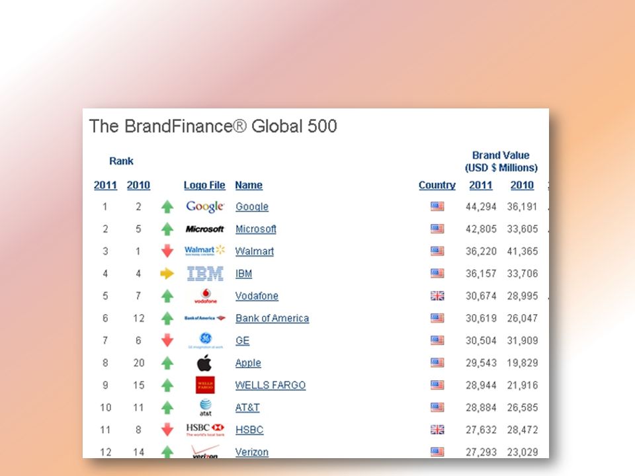635x476 pixels.
Task: Sort by Brand Value 2011 header
Action: pyautogui.click(x=481, y=185)
